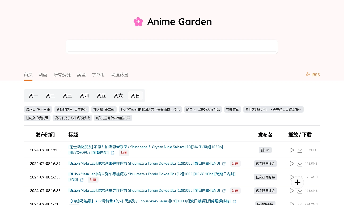The height and width of the screenshot is (205, 344).
Task: Play the Crypto Ninja Sakuya [10] release
Action: click(x=292, y=150)
